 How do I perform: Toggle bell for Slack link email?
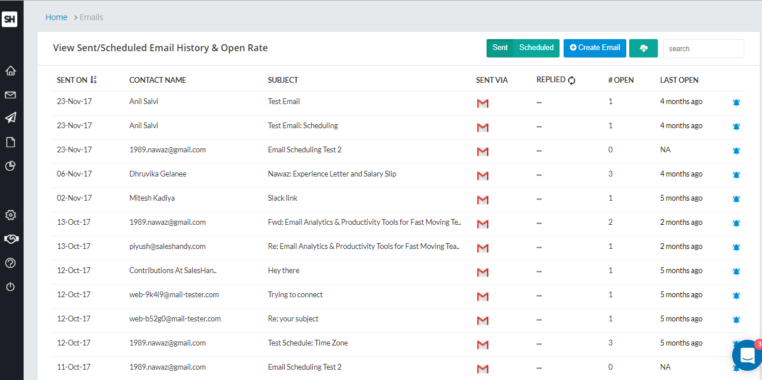click(x=736, y=199)
